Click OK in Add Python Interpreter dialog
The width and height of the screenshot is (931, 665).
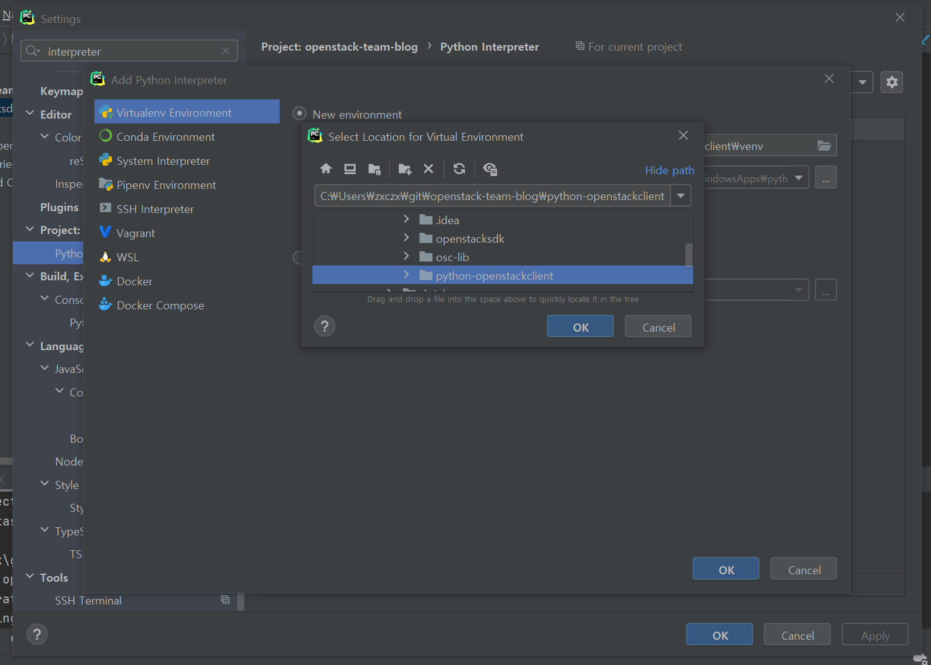[726, 569]
